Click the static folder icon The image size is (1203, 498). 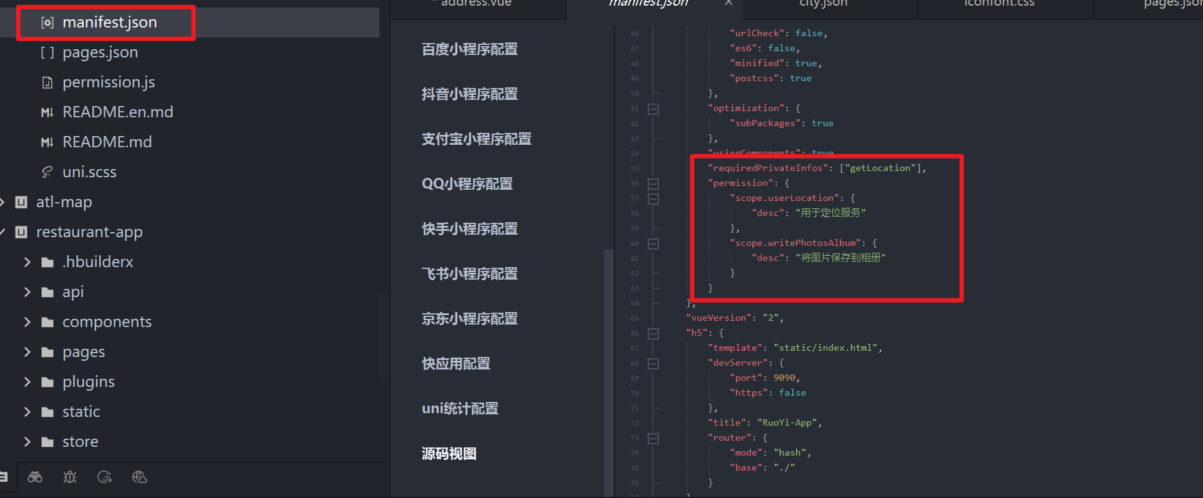[x=47, y=412]
